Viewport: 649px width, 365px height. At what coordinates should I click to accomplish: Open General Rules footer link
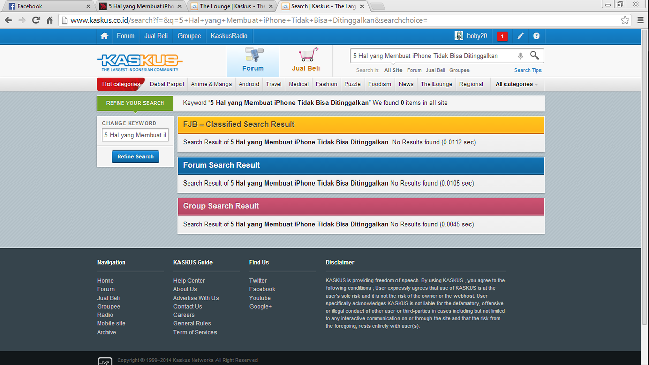pos(192,323)
